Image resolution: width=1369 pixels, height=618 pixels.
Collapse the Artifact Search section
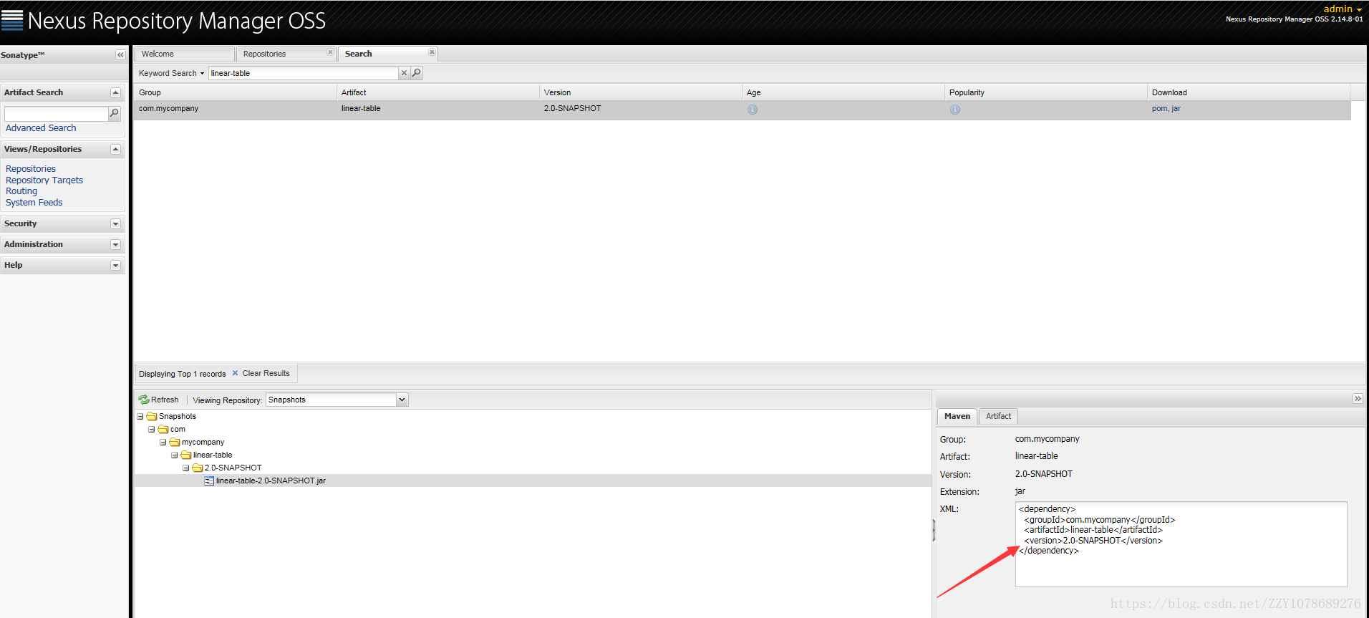[115, 92]
